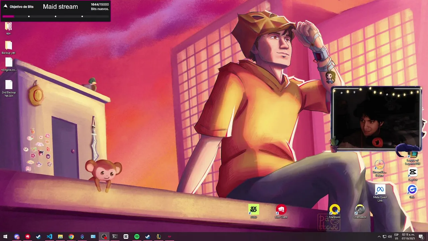Click the 1644/15000 Bits nuevos counter
Image resolution: width=428 pixels, height=241 pixels.
coord(100,7)
